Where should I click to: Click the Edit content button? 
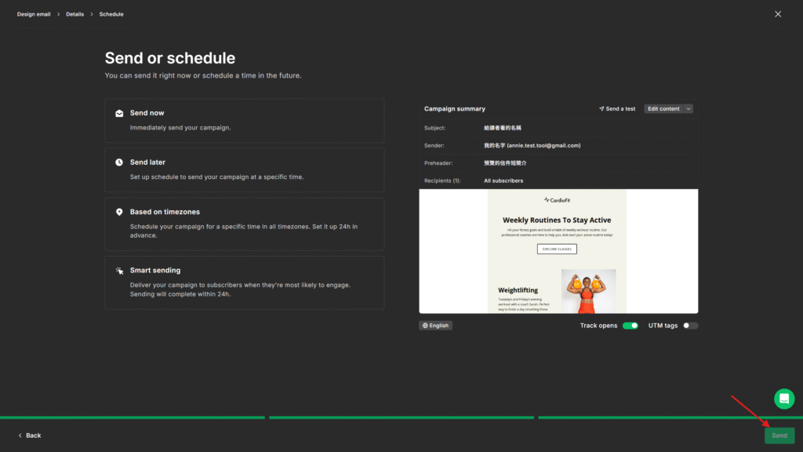663,109
